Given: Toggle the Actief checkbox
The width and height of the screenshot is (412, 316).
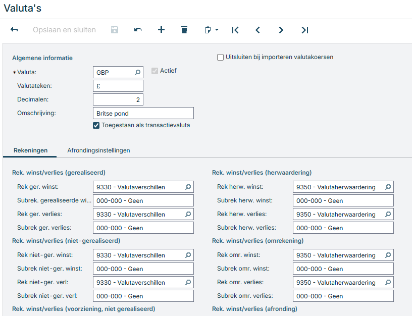Looking at the screenshot, I should pos(154,71).
